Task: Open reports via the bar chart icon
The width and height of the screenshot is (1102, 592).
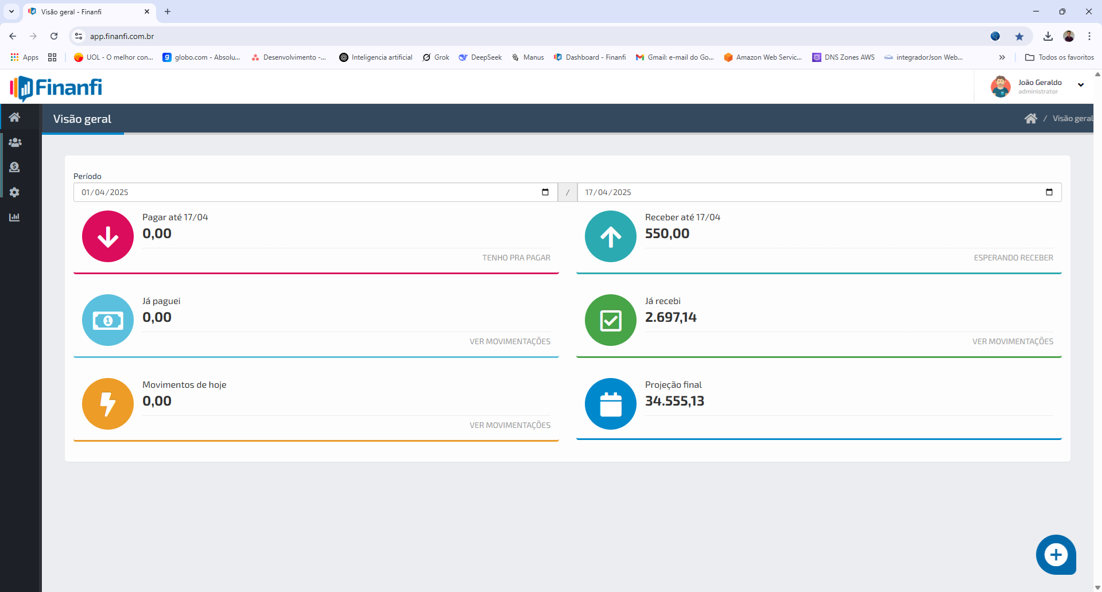Action: pos(15,217)
